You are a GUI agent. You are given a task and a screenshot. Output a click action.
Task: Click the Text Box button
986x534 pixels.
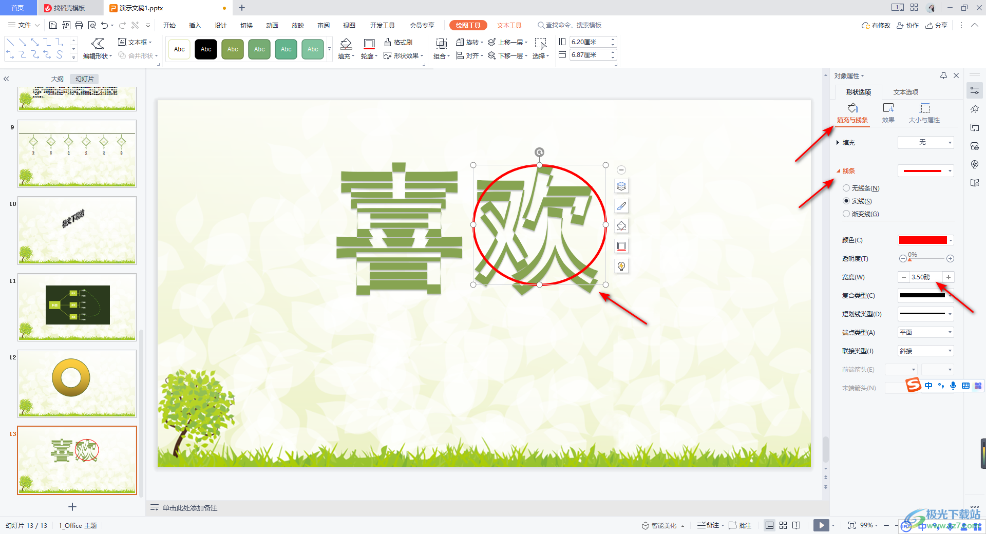click(135, 42)
